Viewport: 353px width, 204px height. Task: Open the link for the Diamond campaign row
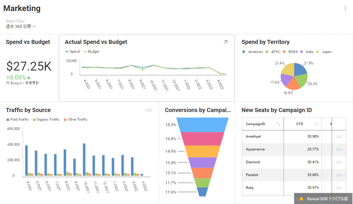(339, 162)
